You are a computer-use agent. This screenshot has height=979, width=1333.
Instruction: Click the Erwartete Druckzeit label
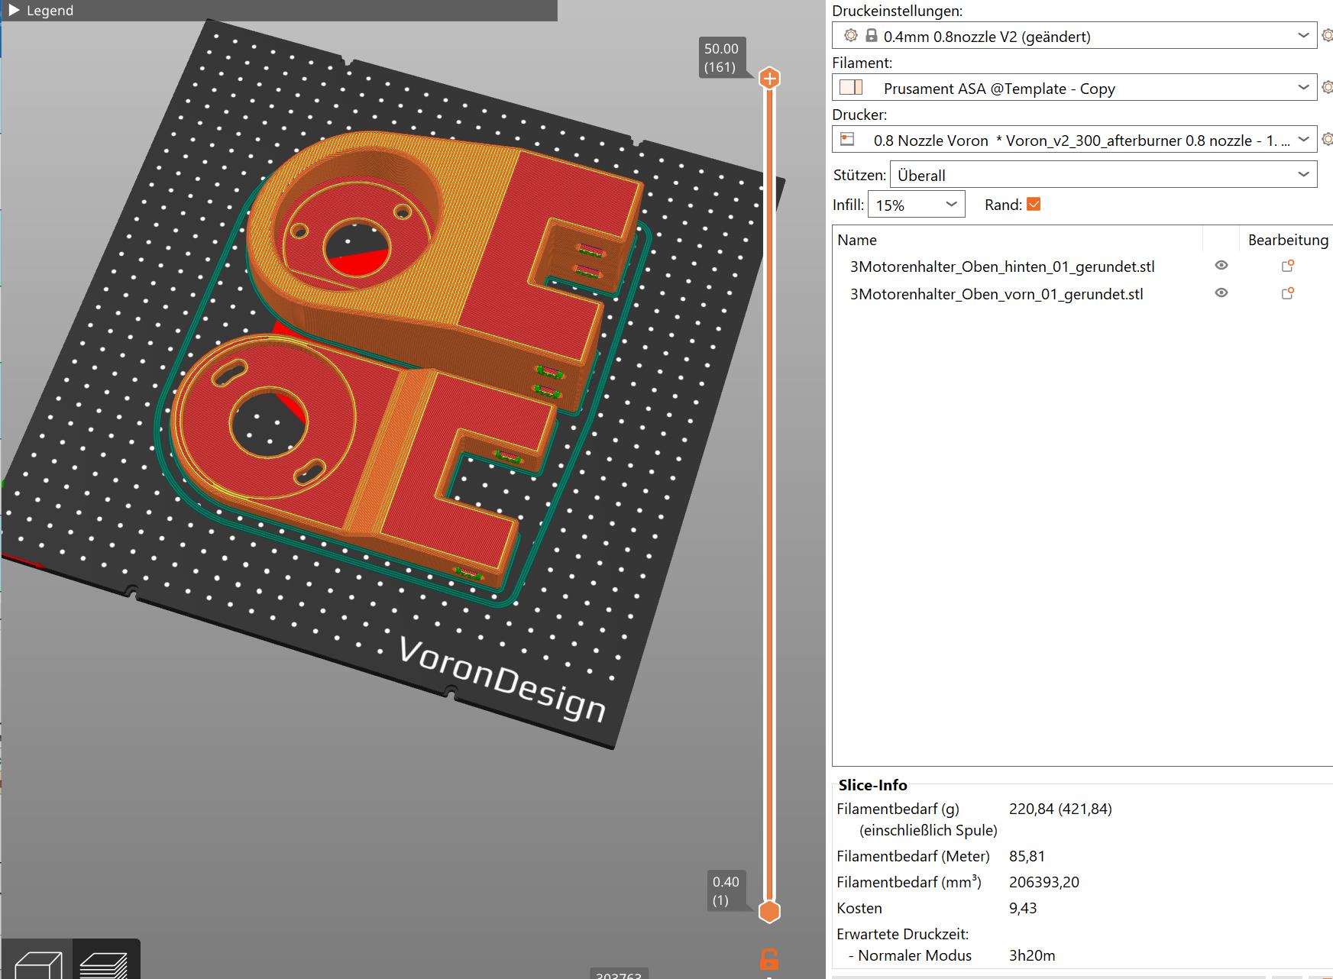pyautogui.click(x=902, y=934)
